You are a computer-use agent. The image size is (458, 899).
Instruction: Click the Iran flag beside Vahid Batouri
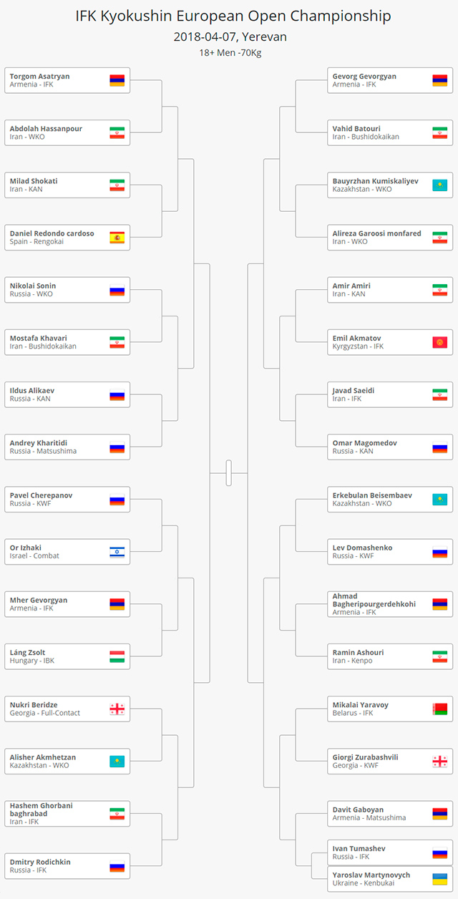[x=440, y=132]
